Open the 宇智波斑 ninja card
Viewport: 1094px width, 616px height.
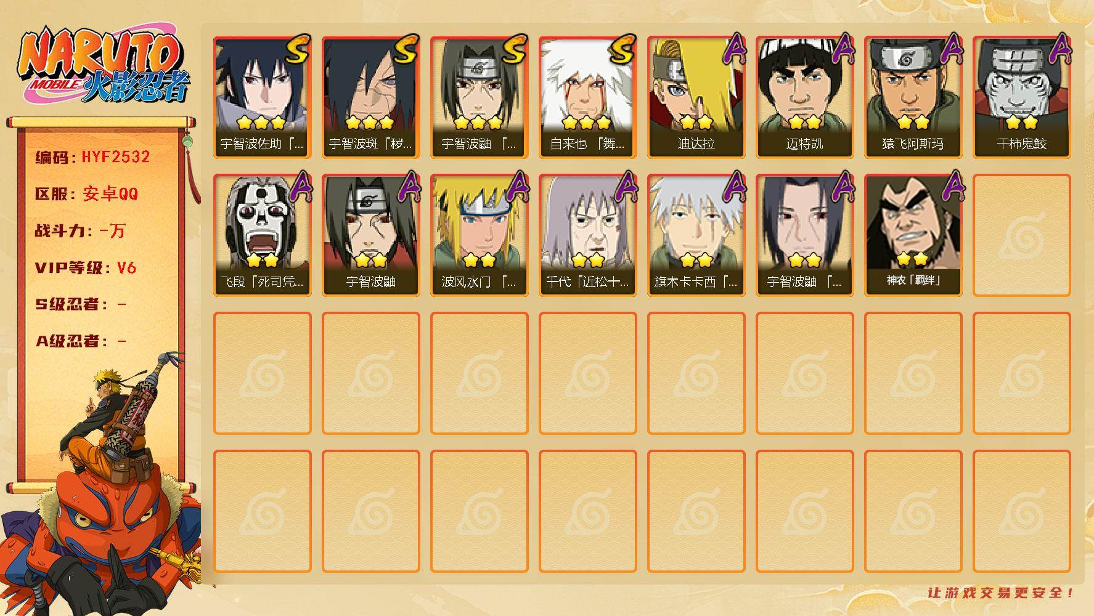[370, 97]
